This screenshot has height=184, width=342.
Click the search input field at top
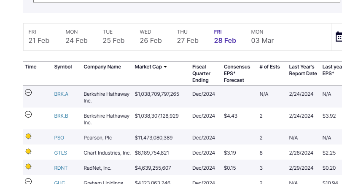click(x=186, y=1)
